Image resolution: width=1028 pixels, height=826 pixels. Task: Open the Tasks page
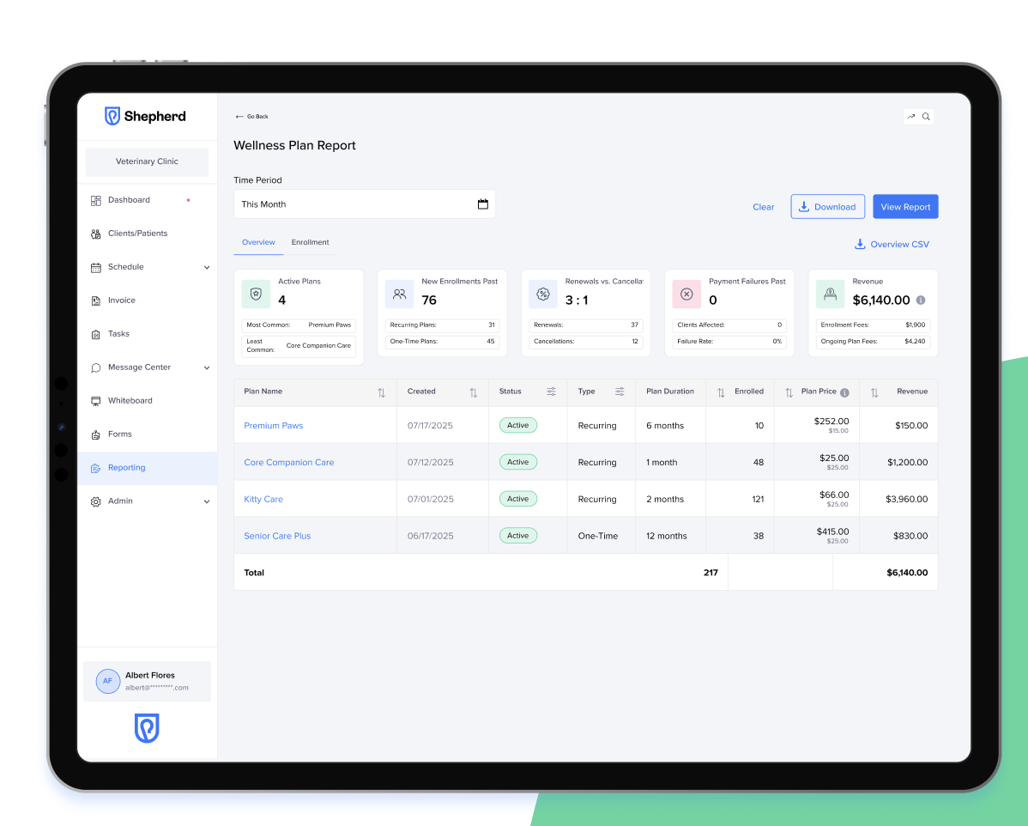coord(147,334)
